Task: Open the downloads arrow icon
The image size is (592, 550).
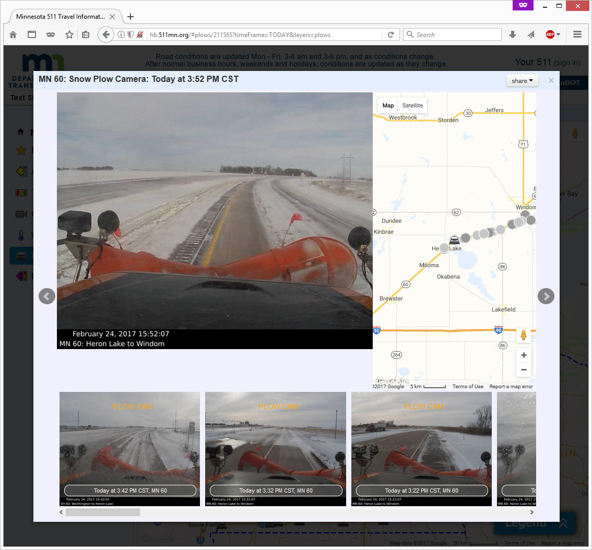Action: click(512, 35)
